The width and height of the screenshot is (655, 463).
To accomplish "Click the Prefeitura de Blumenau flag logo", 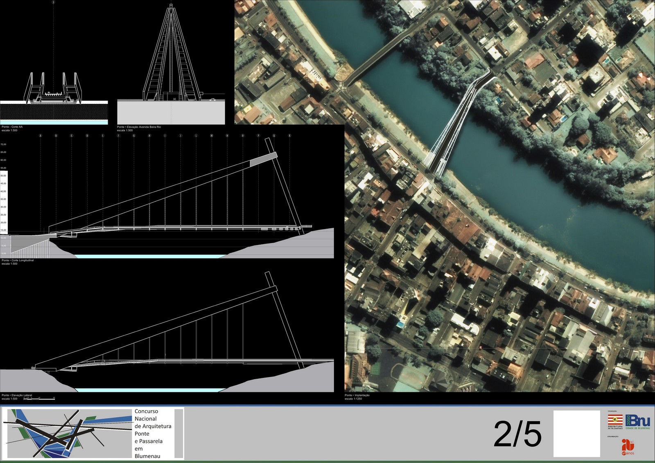I will pos(615,420).
